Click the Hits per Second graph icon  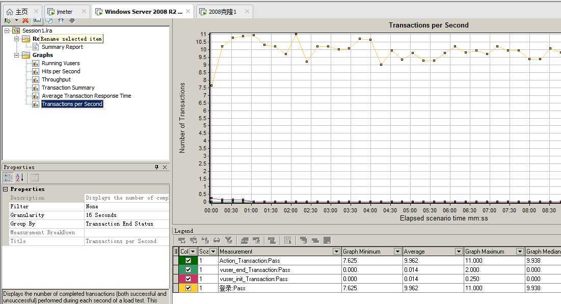pos(36,71)
